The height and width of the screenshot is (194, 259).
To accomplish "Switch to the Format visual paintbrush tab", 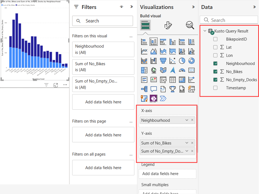I will point(168,25).
